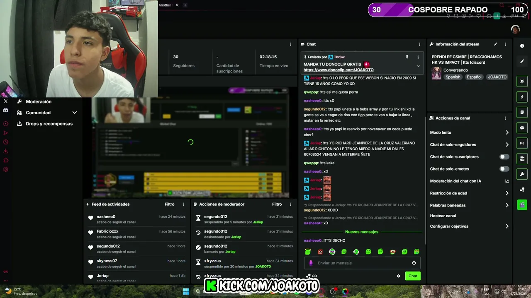Screen dimensions: 531x298
Task: Collapse the pinned message chevron
Action: [x=418, y=66]
